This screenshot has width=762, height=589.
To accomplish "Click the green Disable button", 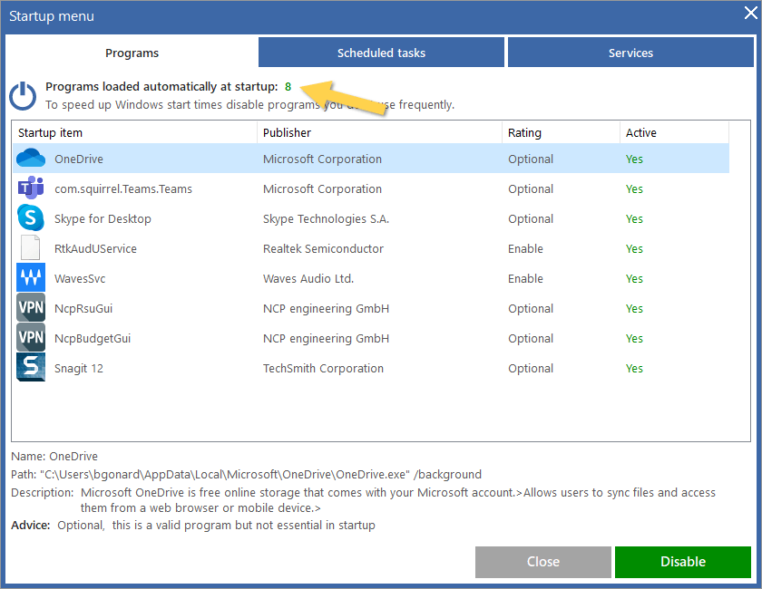I will pyautogui.click(x=683, y=562).
